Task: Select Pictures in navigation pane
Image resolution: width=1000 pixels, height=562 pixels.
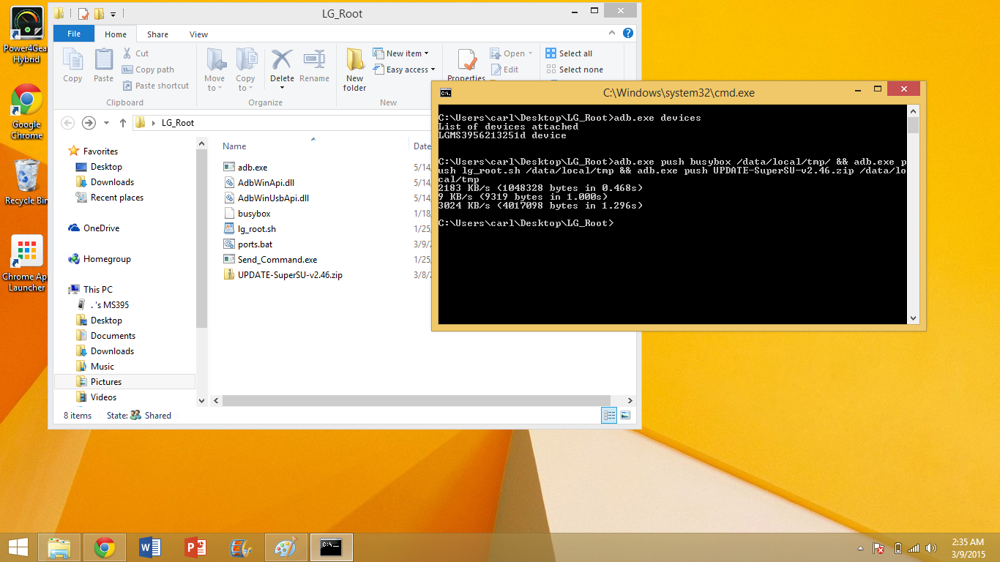Action: coord(106,382)
